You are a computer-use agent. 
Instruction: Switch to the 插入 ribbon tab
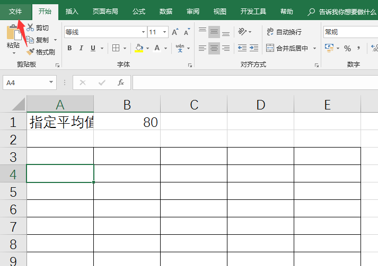(x=72, y=12)
